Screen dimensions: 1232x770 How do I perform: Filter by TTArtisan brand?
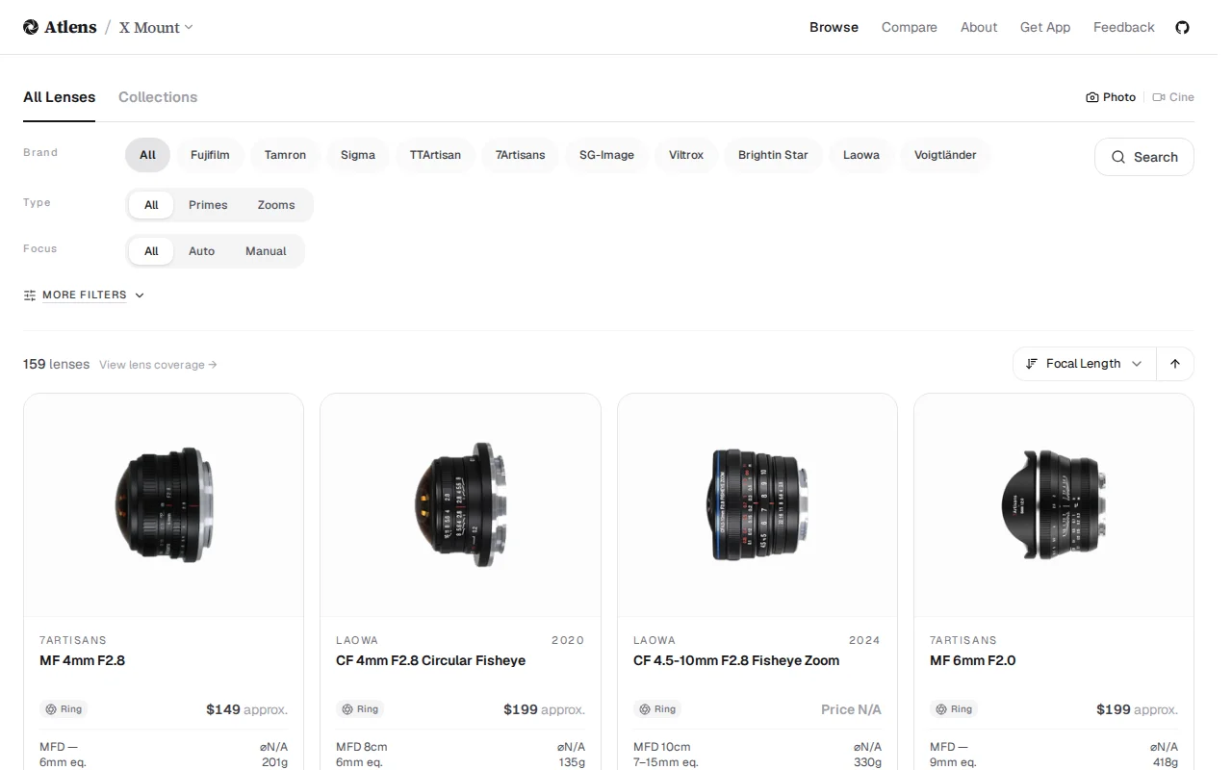pyautogui.click(x=435, y=155)
